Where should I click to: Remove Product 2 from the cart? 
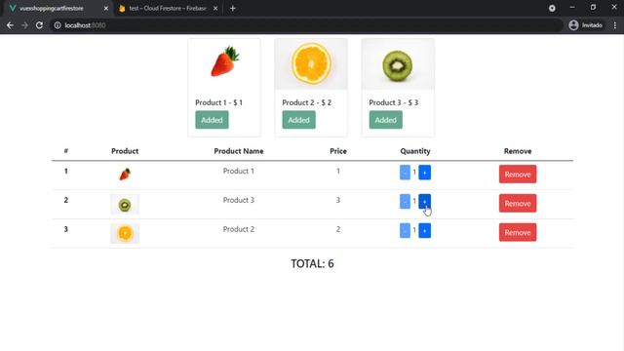click(x=518, y=232)
